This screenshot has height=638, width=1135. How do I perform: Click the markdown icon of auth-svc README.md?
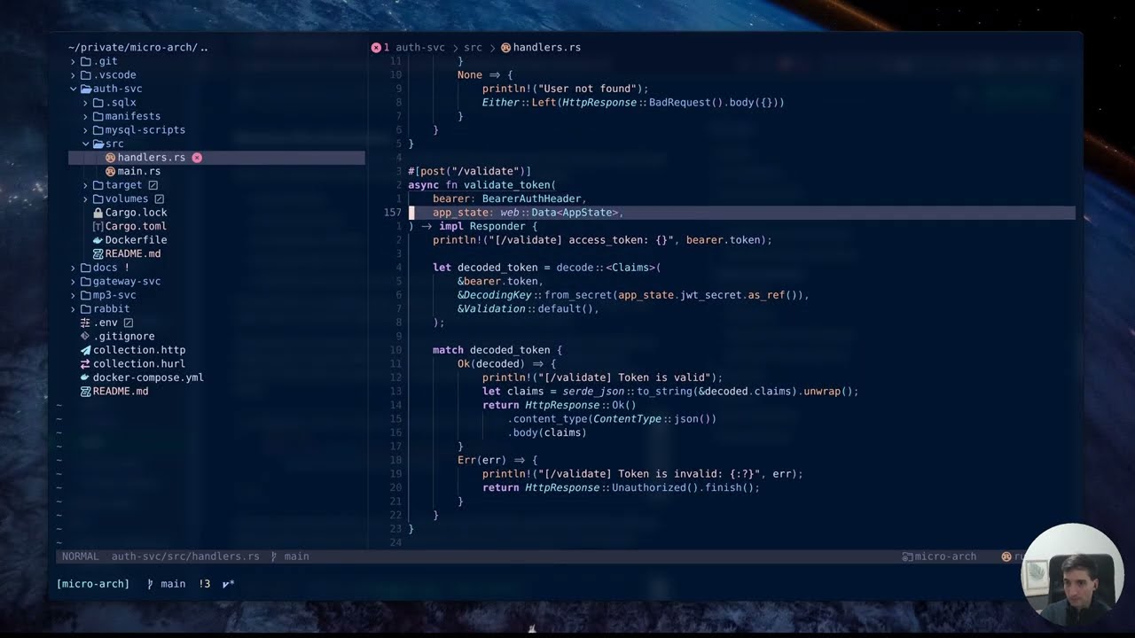pyautogui.click(x=98, y=253)
